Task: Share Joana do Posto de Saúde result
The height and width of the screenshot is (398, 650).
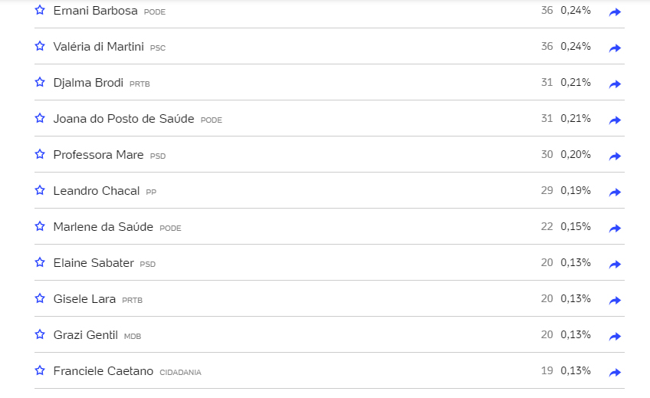Action: pos(615,120)
